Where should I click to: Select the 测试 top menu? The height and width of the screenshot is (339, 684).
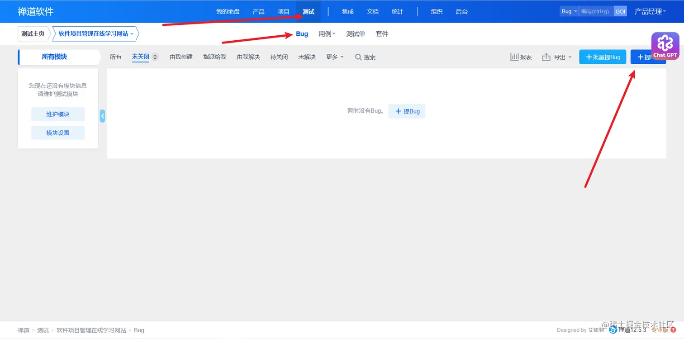309,11
